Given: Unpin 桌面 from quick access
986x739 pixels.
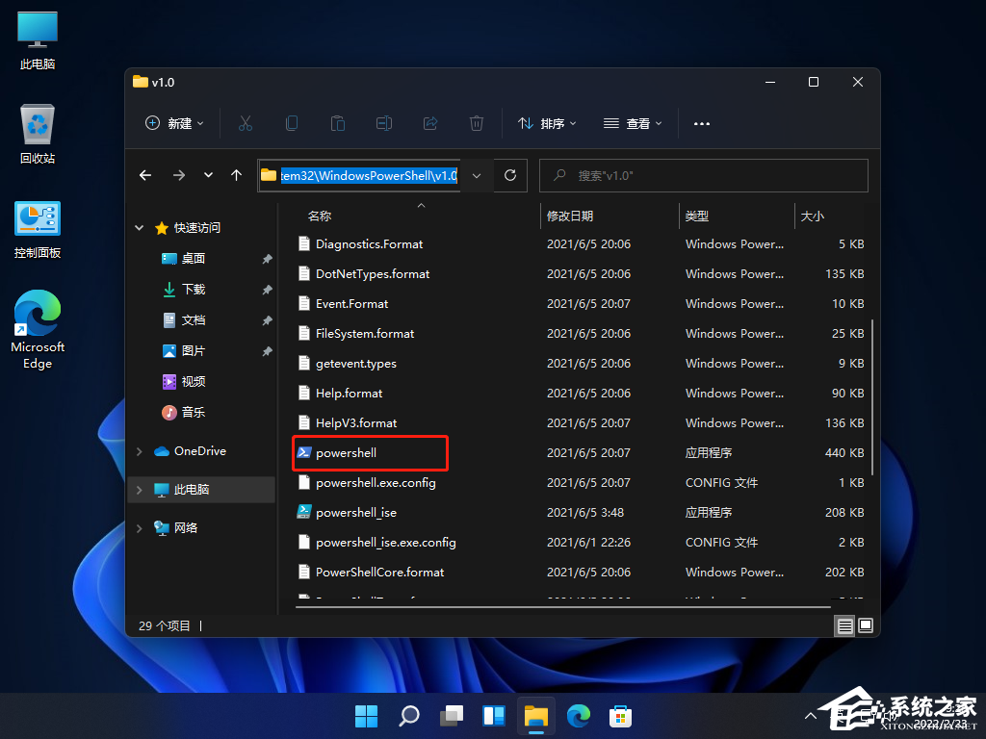Looking at the screenshot, I should coord(267,258).
